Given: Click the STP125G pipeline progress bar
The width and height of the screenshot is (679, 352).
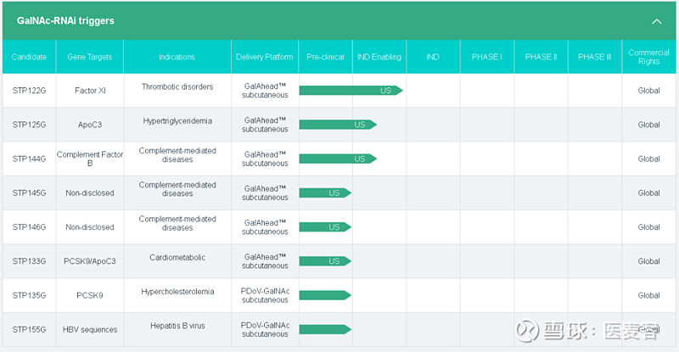Looking at the screenshot, I should pyautogui.click(x=337, y=125).
